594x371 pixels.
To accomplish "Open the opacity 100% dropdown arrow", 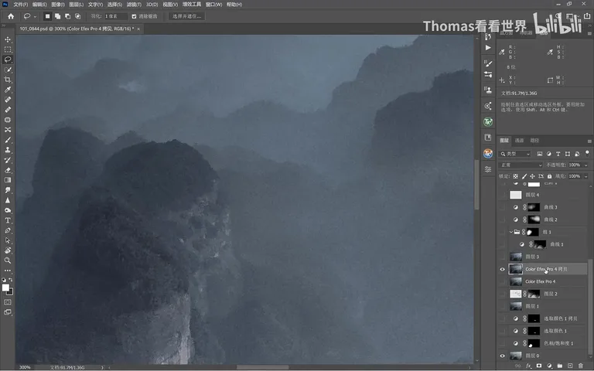I will (x=585, y=165).
